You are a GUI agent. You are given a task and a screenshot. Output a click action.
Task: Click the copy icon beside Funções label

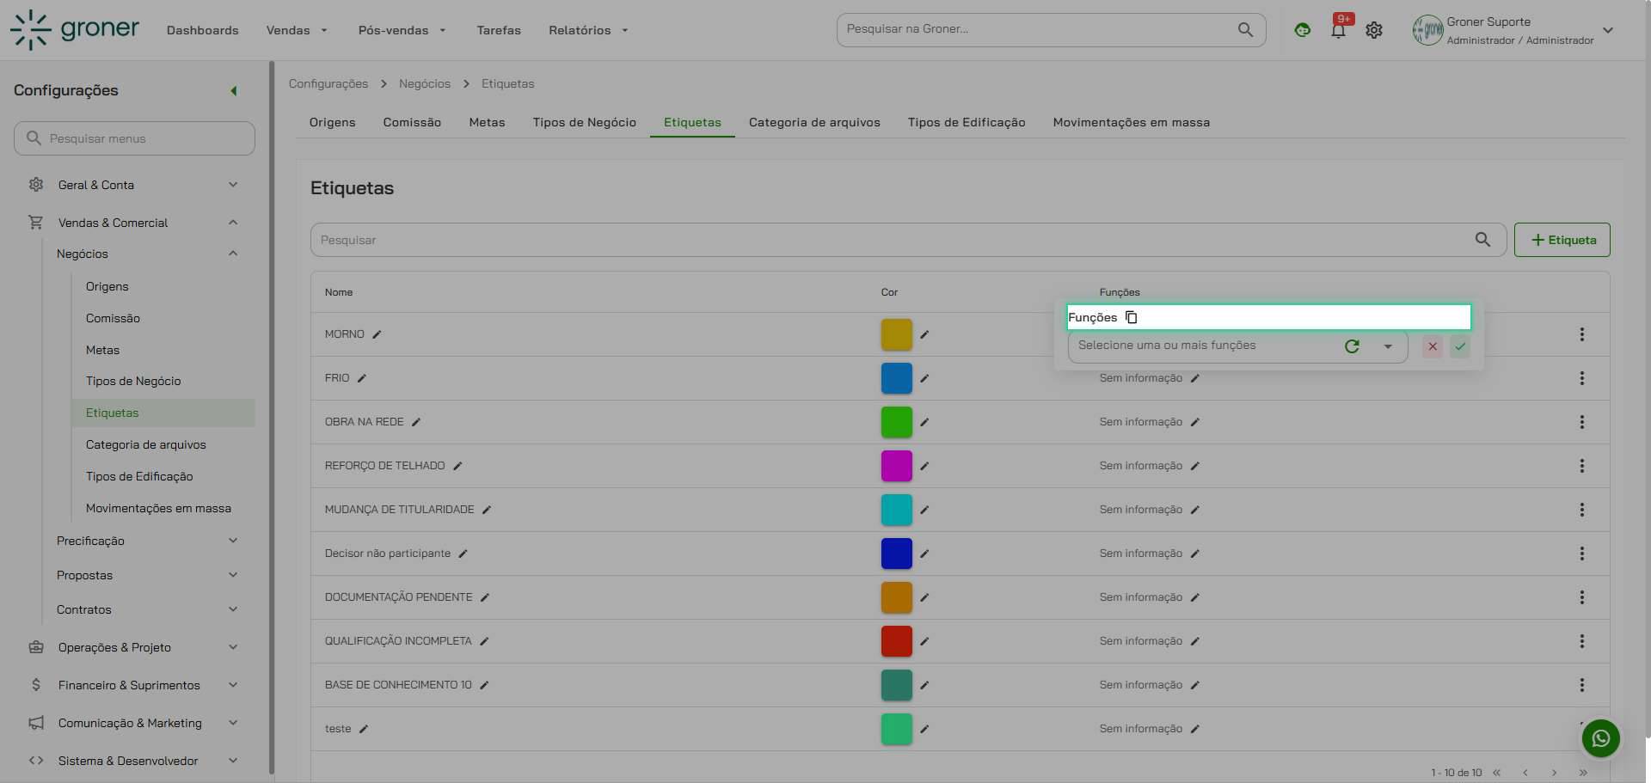click(1132, 317)
